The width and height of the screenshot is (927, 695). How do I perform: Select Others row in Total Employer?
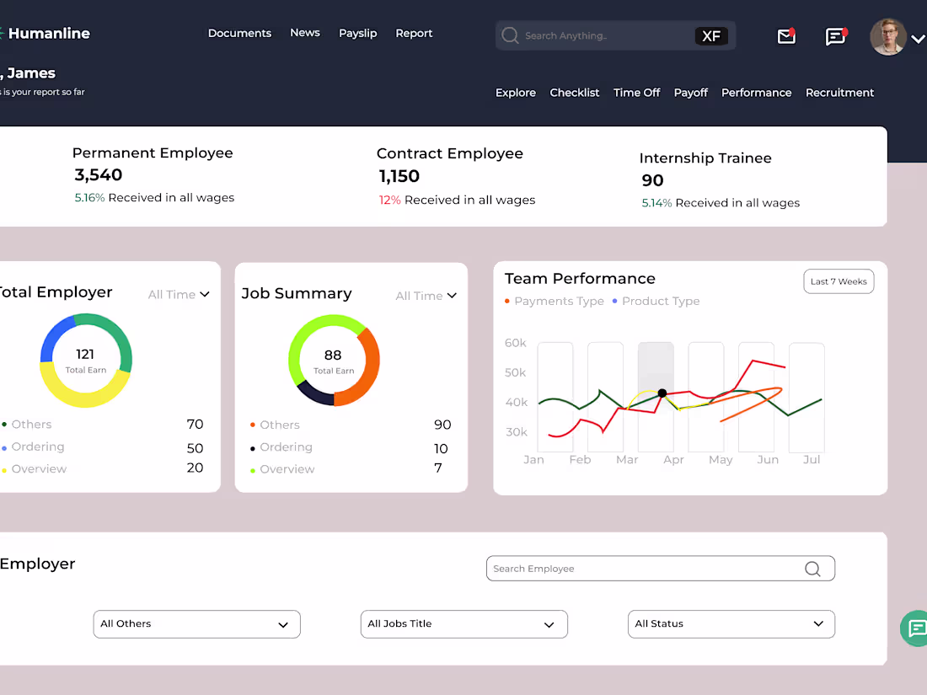click(102, 425)
